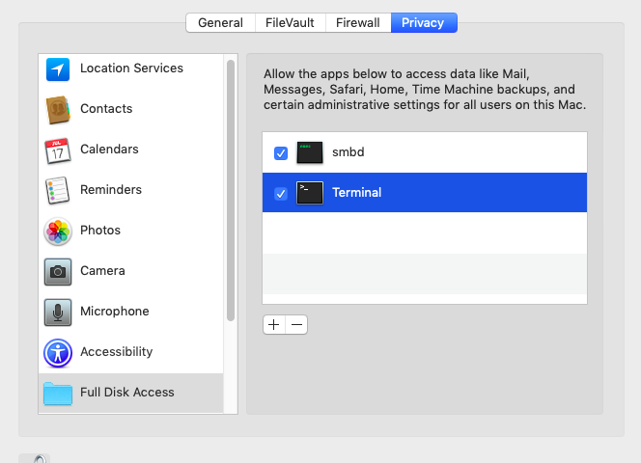Click the Accessibility icon
This screenshot has width=641, height=463.
58,353
